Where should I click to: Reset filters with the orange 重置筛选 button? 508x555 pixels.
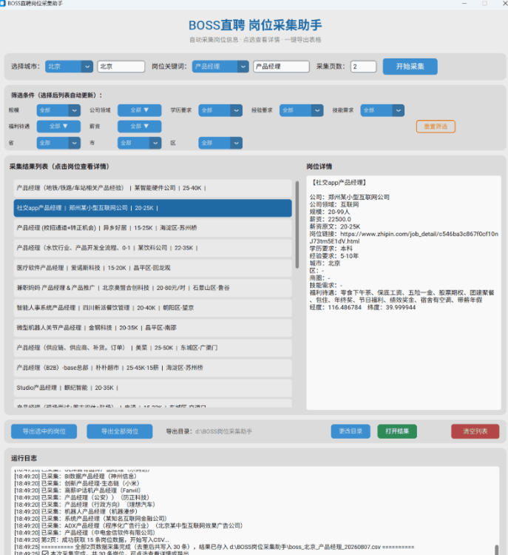coord(436,127)
